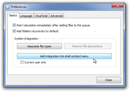Screen dimensions: 130x92
Task: Add integration into shell context menu
Action: 64,56
